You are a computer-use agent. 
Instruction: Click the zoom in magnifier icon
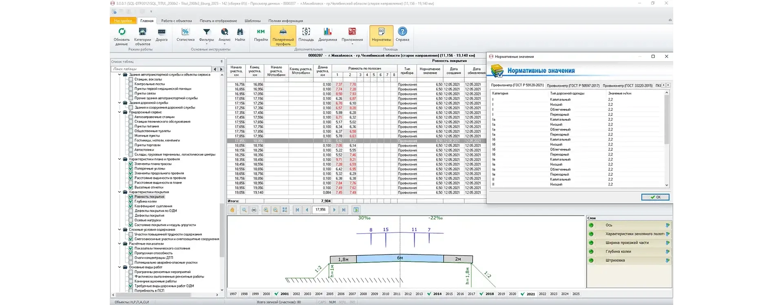(266, 210)
